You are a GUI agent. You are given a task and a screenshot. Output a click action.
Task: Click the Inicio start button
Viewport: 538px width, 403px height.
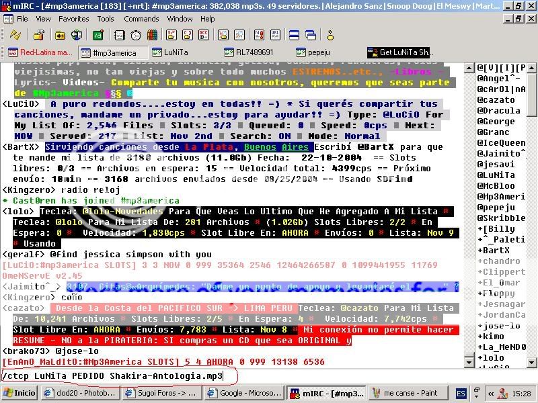(x=20, y=393)
